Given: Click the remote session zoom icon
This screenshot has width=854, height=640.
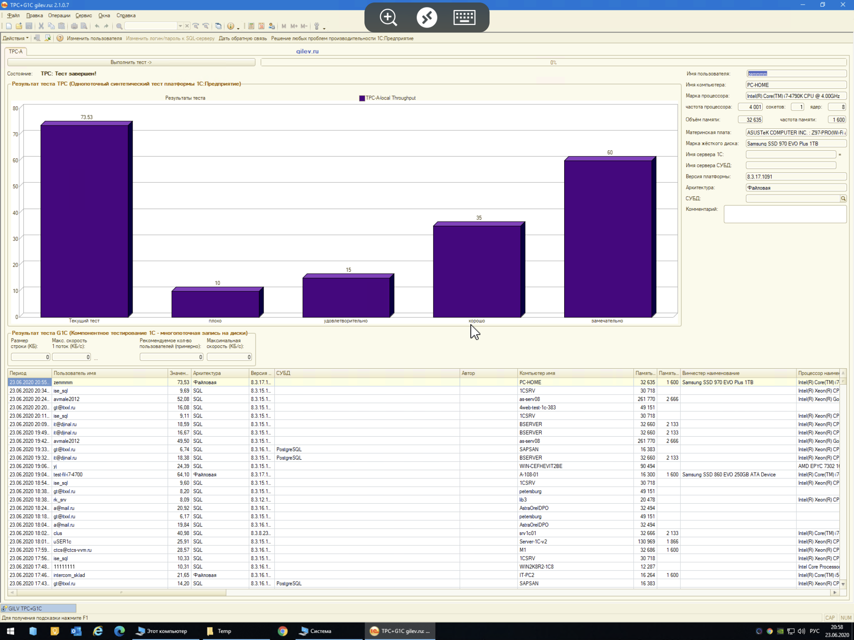Looking at the screenshot, I should 388,17.
